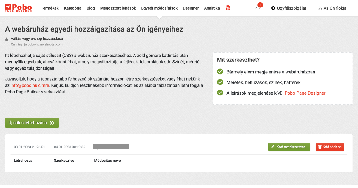Click the Szerkesztve column header
The height and width of the screenshot is (188, 358).
pos(64,161)
